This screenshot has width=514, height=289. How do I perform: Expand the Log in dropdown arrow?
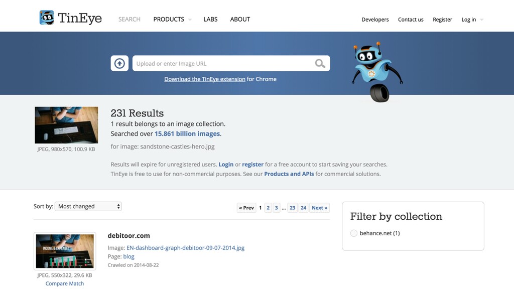click(481, 20)
